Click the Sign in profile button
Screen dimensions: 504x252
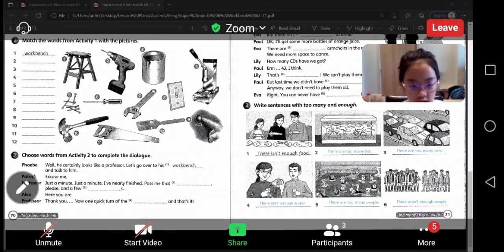coord(443,15)
